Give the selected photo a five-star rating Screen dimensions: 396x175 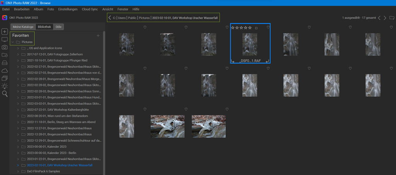pyautogui.click(x=250, y=28)
